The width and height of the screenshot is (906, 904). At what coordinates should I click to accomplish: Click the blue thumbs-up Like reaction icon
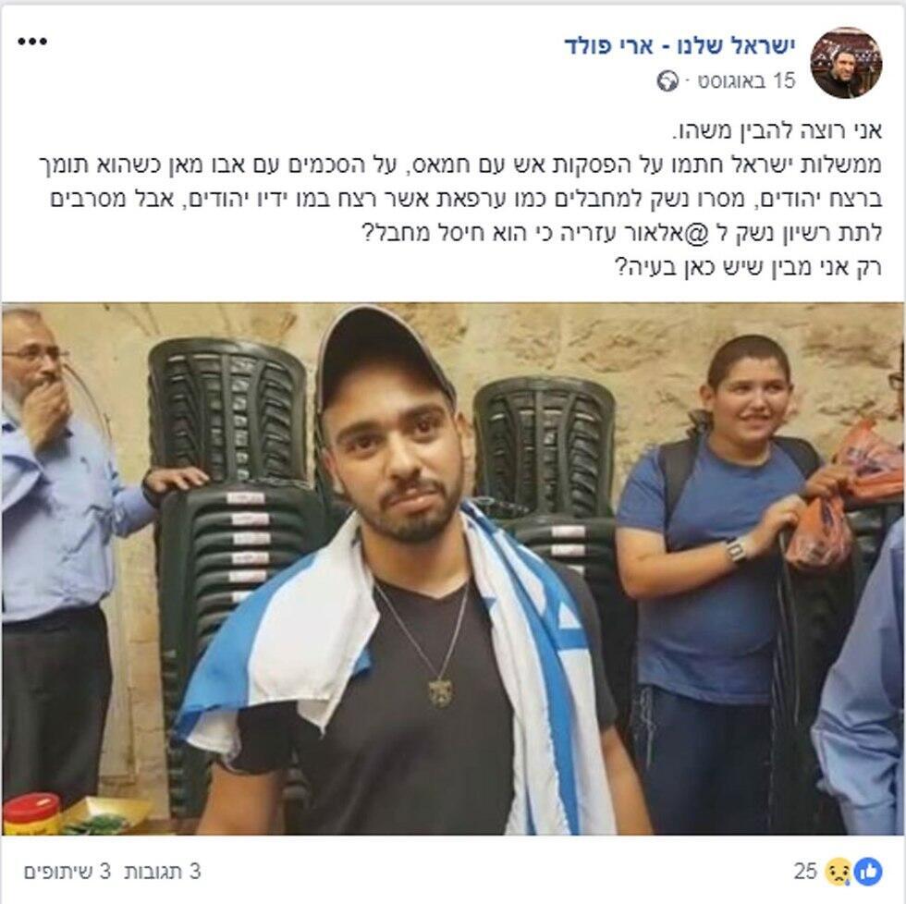[x=868, y=872]
